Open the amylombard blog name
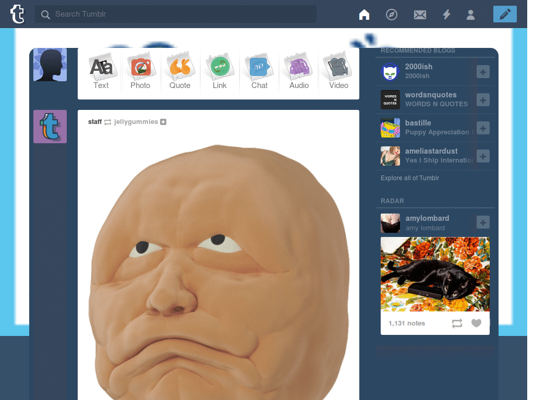534x400 pixels. point(427,218)
